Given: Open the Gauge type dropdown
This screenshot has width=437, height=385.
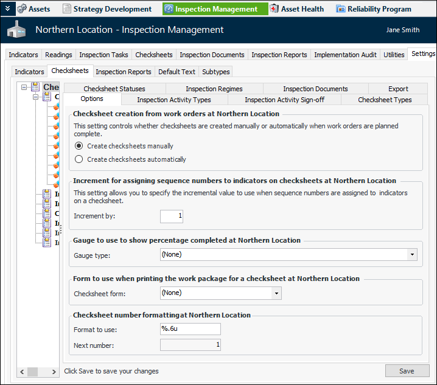Looking at the screenshot, I should coord(413,254).
